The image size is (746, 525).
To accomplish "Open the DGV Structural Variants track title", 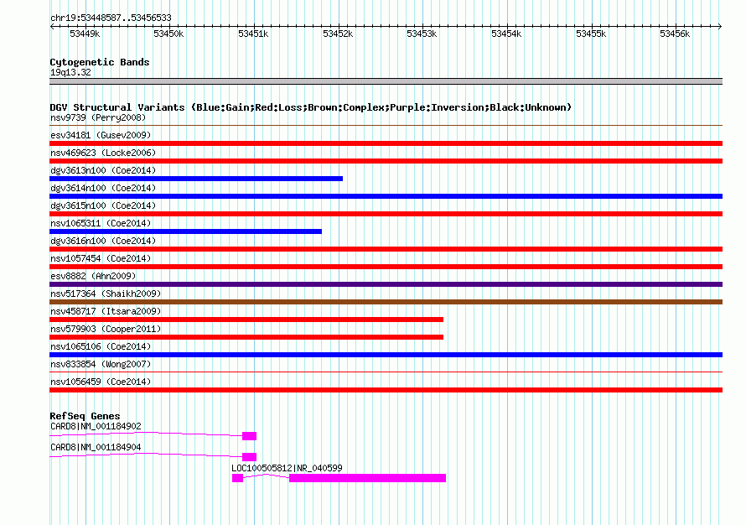I will point(310,107).
